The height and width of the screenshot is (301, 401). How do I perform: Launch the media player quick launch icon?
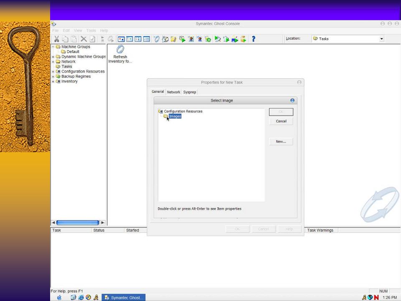(89, 297)
